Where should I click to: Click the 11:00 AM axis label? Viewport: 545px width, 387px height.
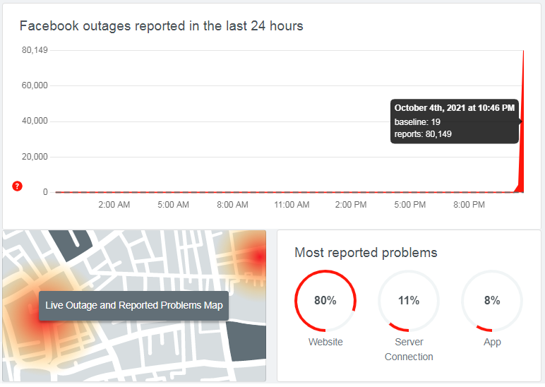pyautogui.click(x=292, y=205)
